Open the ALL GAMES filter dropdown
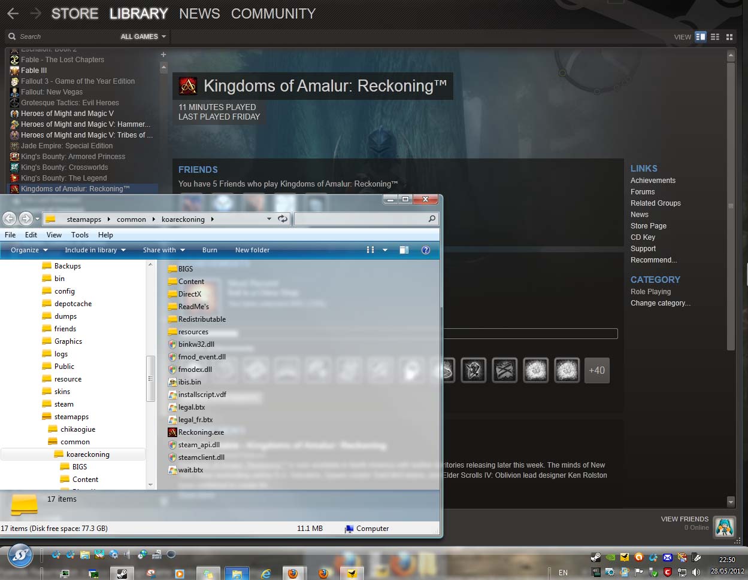 (143, 36)
